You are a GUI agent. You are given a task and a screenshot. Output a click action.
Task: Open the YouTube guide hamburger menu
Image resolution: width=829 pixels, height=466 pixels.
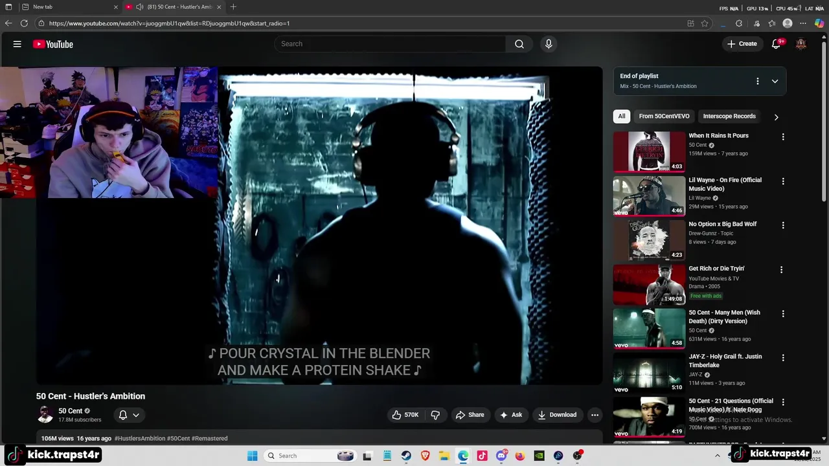click(x=17, y=44)
